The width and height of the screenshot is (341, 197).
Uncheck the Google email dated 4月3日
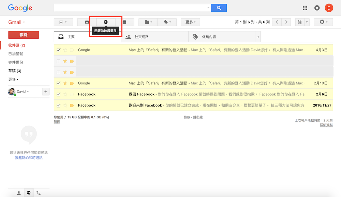point(59,50)
